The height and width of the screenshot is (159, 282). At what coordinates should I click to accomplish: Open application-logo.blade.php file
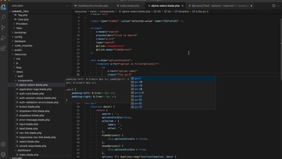tap(35, 89)
